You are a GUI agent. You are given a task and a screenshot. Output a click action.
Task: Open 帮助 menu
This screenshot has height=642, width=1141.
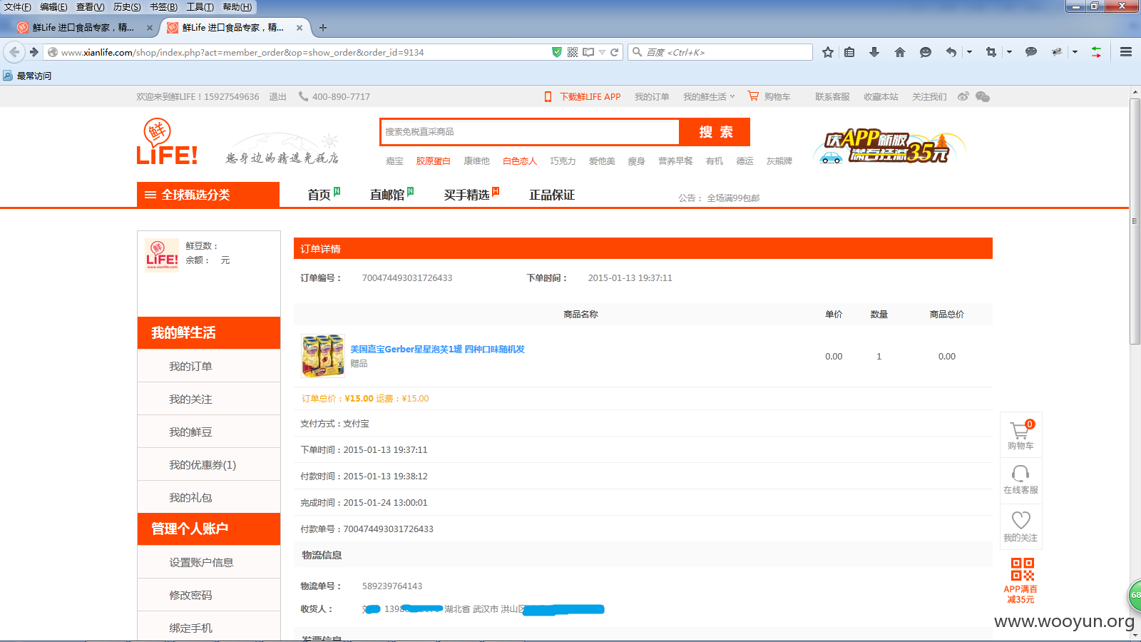click(x=237, y=7)
